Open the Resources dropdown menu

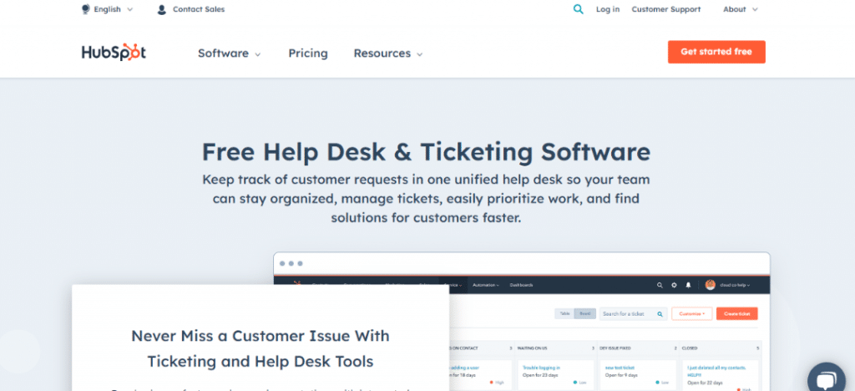click(x=388, y=53)
